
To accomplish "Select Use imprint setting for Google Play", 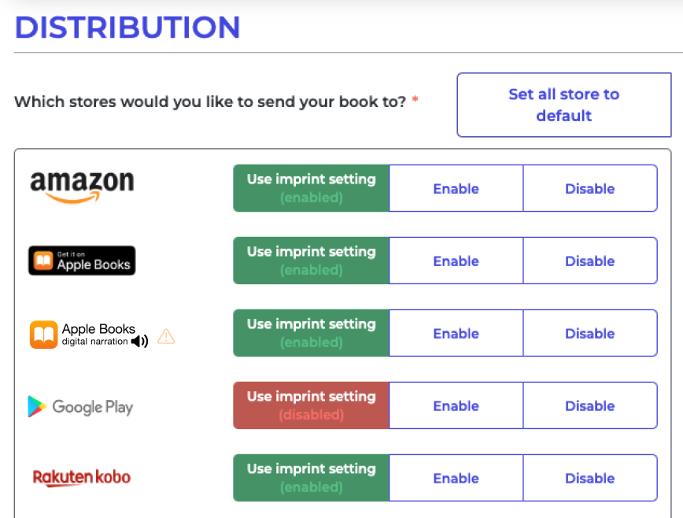I will 310,405.
